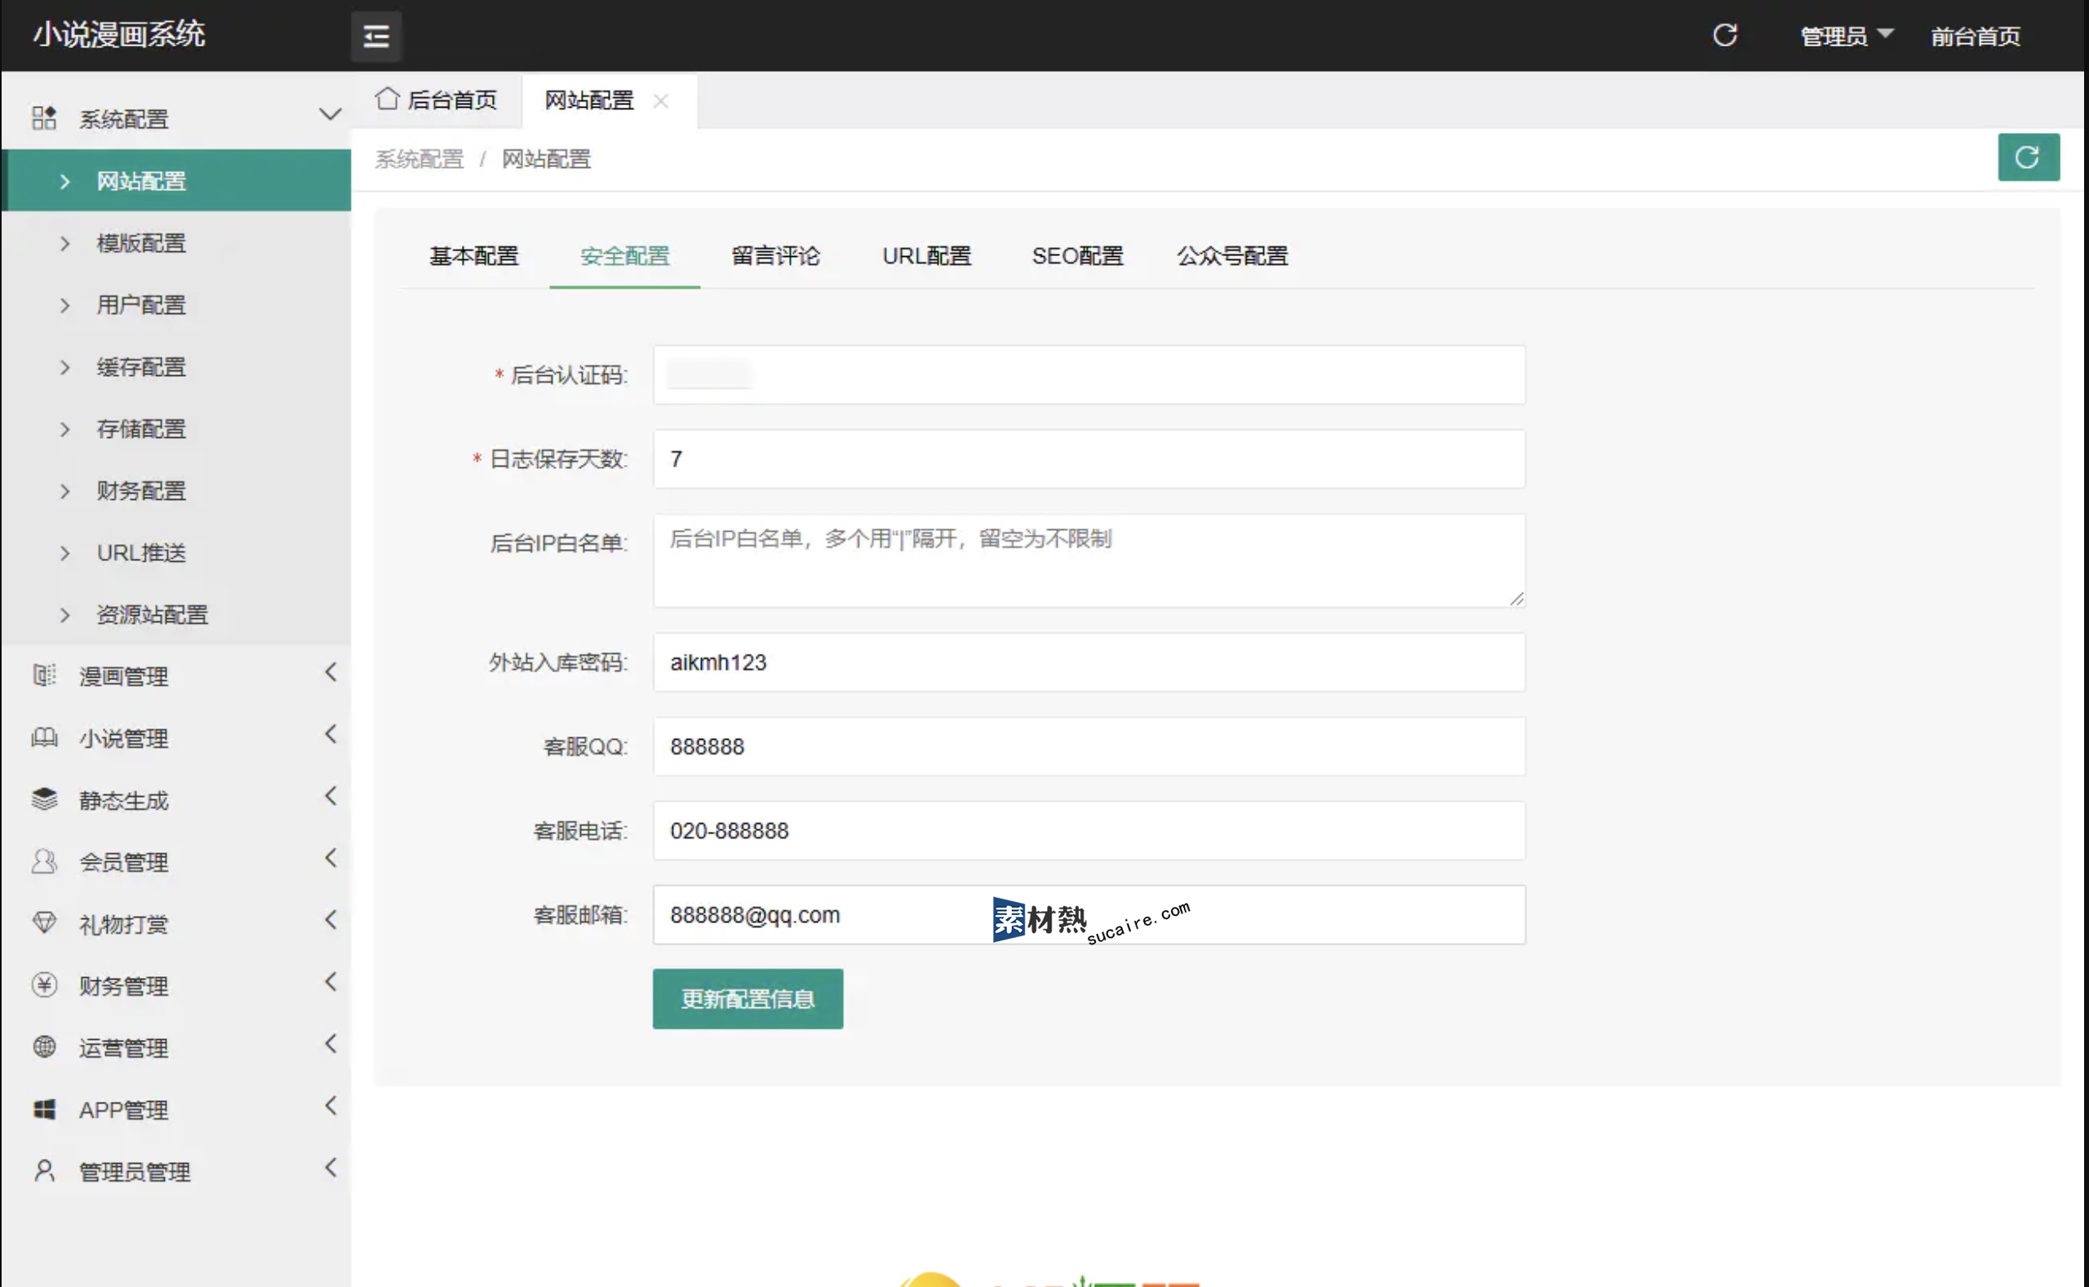Viewport: 2089px width, 1287px height.
Task: Expand the 财务管理 menu arrow
Action: point(330,982)
